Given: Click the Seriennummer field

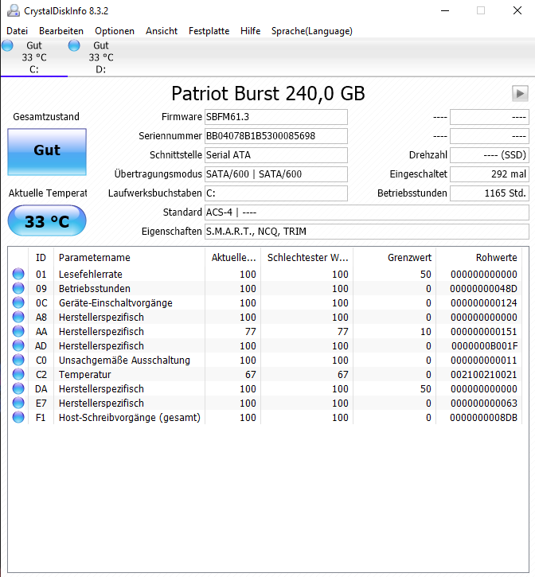Looking at the screenshot, I should pyautogui.click(x=276, y=136).
